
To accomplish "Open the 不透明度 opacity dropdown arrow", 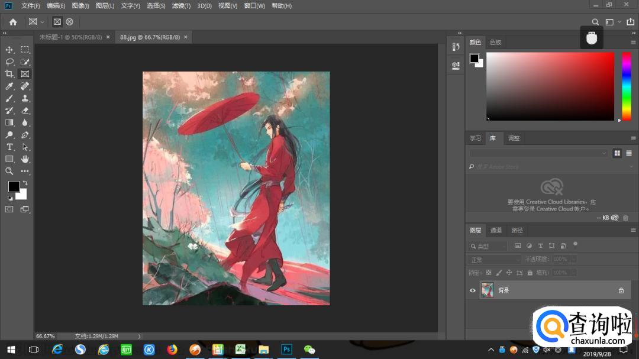I will pos(573,259).
